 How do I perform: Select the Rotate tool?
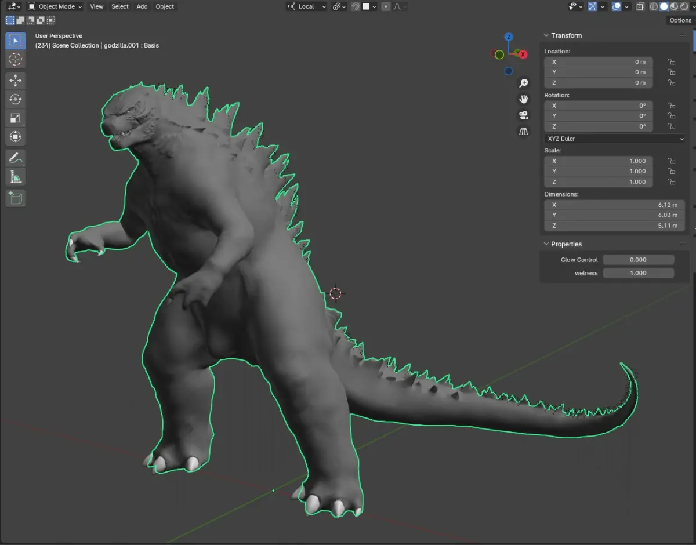click(x=16, y=99)
